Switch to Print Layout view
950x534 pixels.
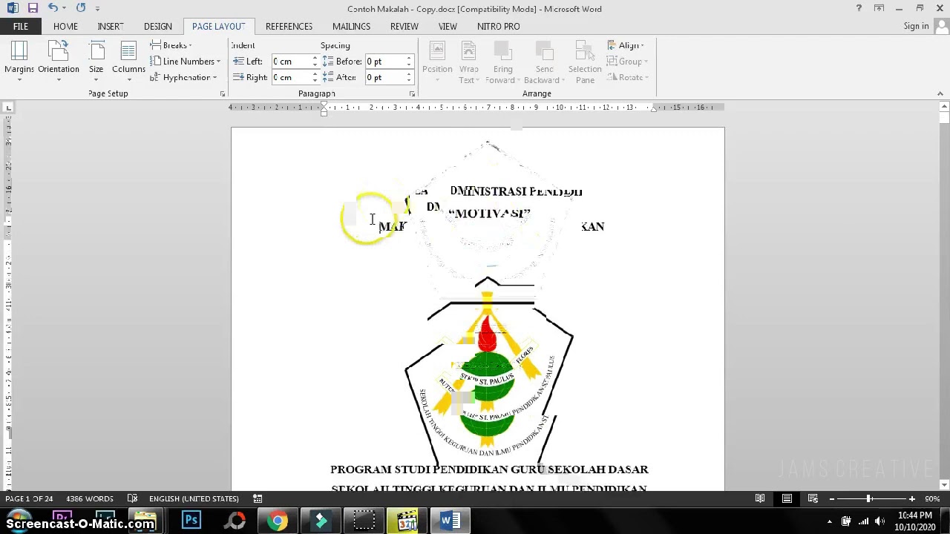tap(787, 498)
